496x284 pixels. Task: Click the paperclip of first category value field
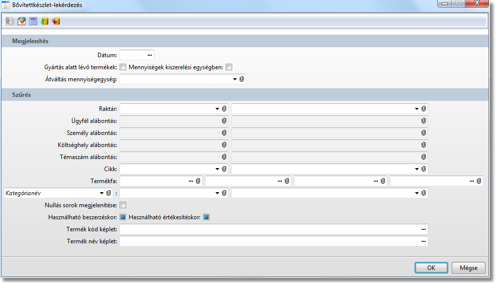[224, 193]
